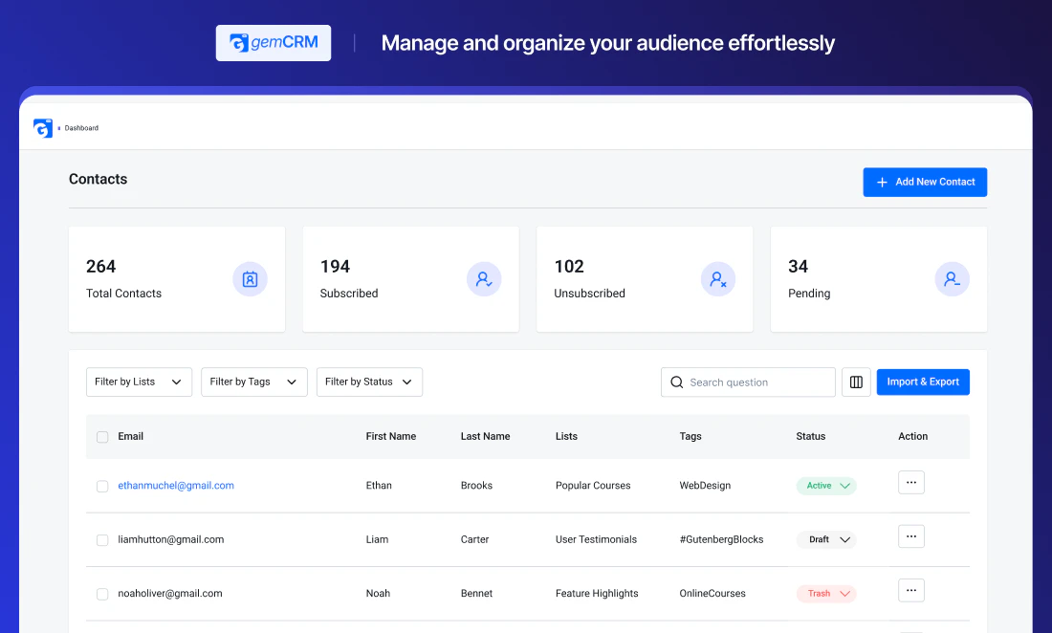Screen dimensions: 1052x633
Task: Click the liamhutton@gmail.com email text
Action: 171,539
